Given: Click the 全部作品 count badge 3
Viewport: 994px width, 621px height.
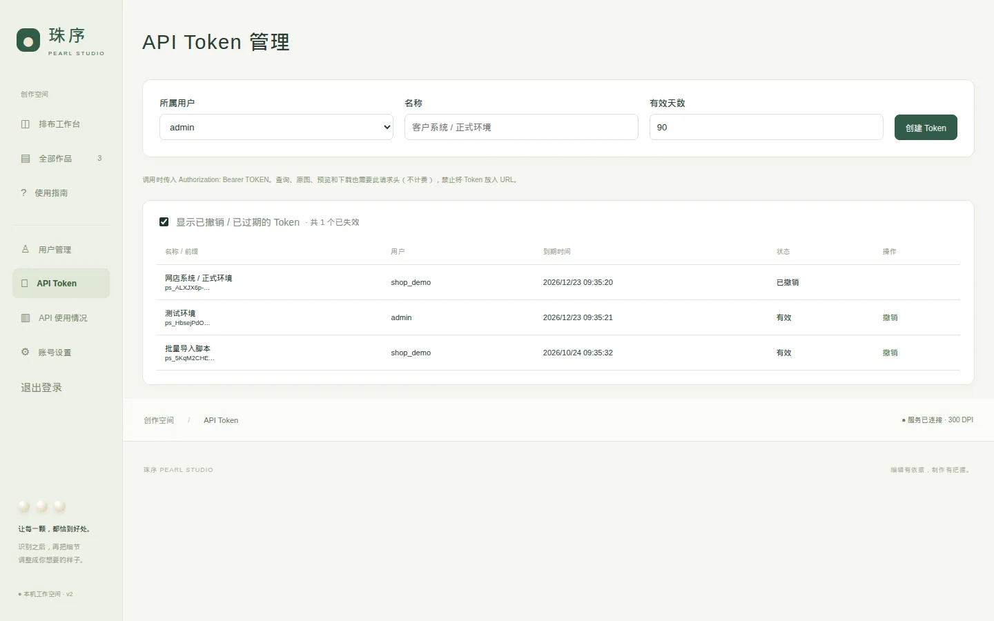Looking at the screenshot, I should (99, 159).
